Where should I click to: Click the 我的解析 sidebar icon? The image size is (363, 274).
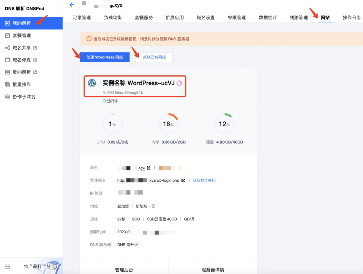click(7, 23)
